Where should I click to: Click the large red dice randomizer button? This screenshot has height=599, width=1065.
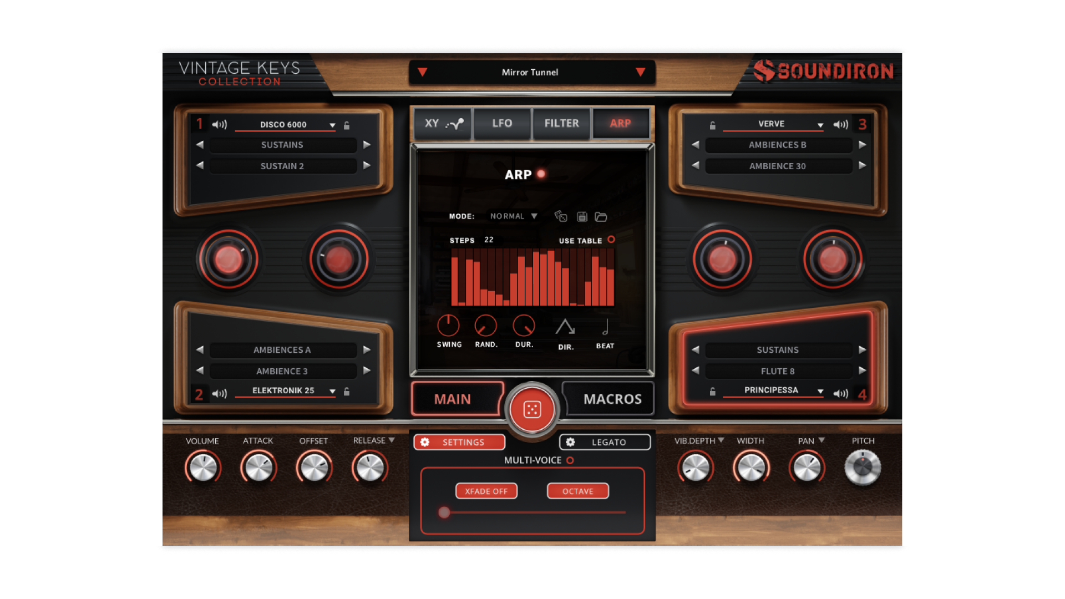532,409
